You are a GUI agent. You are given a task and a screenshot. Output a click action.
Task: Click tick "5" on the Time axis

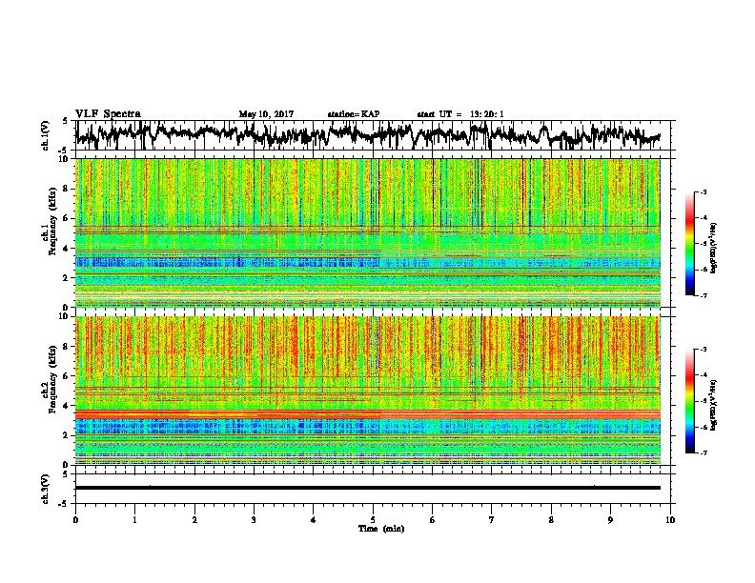373,520
